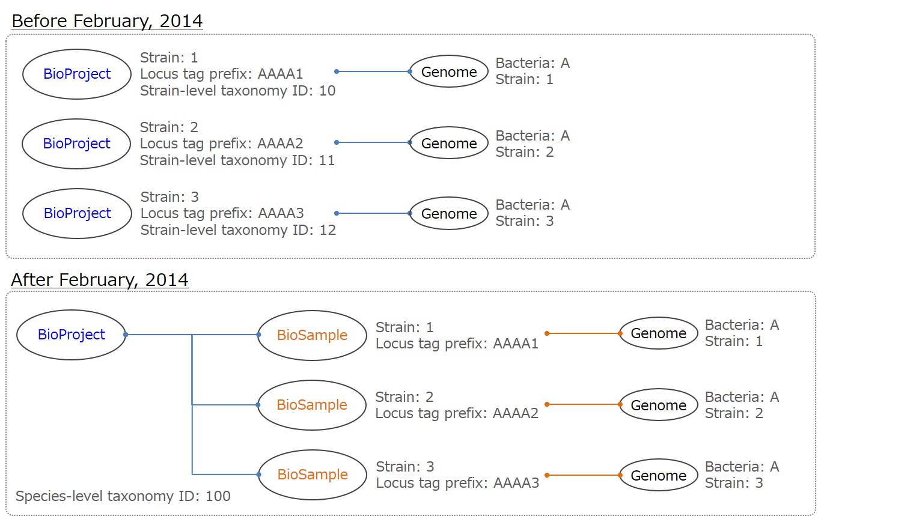The height and width of the screenshot is (516, 919).
Task: Click the "Strain-level taxonomy ID: 10" label
Action: pyautogui.click(x=237, y=91)
